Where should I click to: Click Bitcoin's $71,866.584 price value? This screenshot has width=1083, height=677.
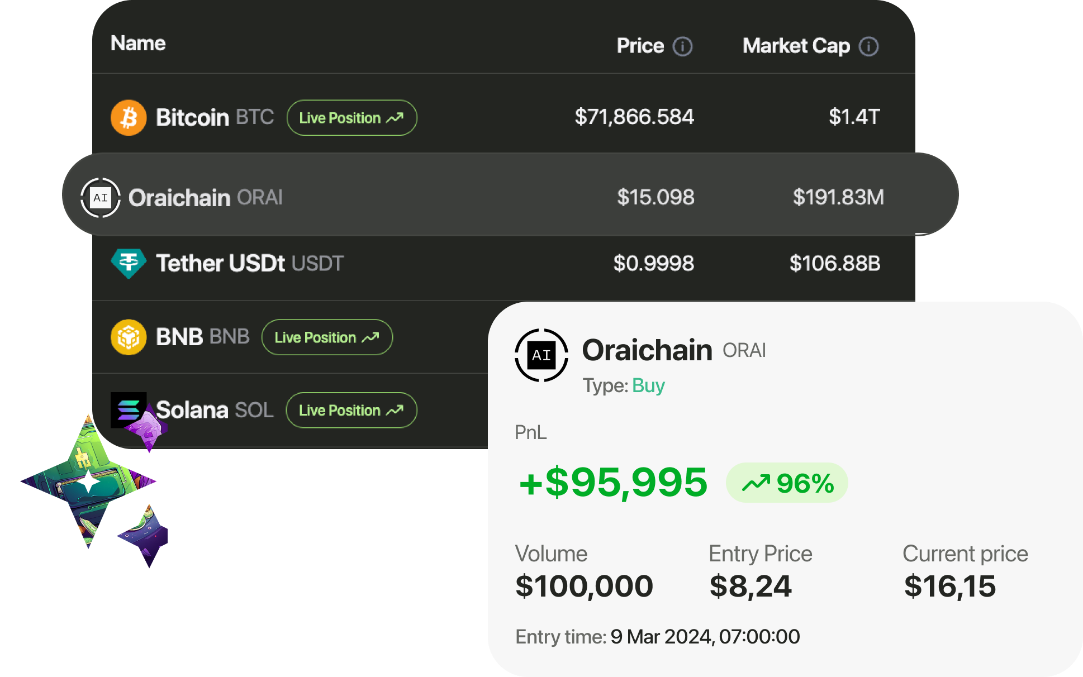click(x=634, y=117)
